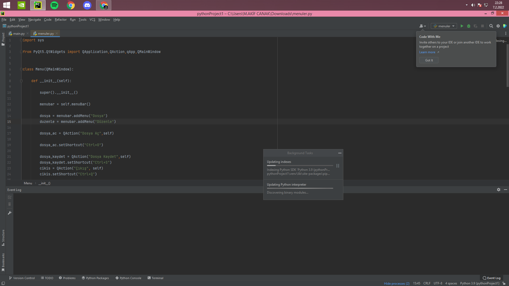
Task: Open Spotify from the taskbar
Action: (x=54, y=5)
